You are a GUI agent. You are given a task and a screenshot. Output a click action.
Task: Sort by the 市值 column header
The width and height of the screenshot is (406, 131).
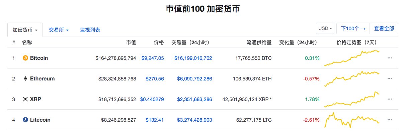coord(131,43)
